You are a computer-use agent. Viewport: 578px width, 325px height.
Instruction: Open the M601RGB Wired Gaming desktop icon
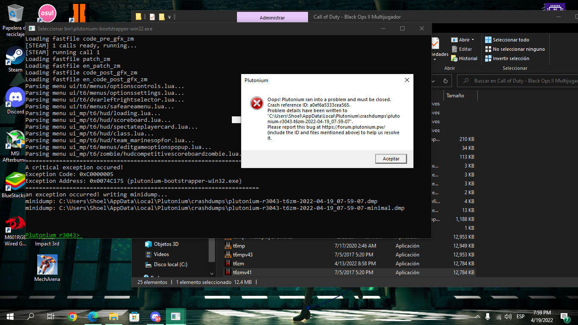pyautogui.click(x=15, y=231)
